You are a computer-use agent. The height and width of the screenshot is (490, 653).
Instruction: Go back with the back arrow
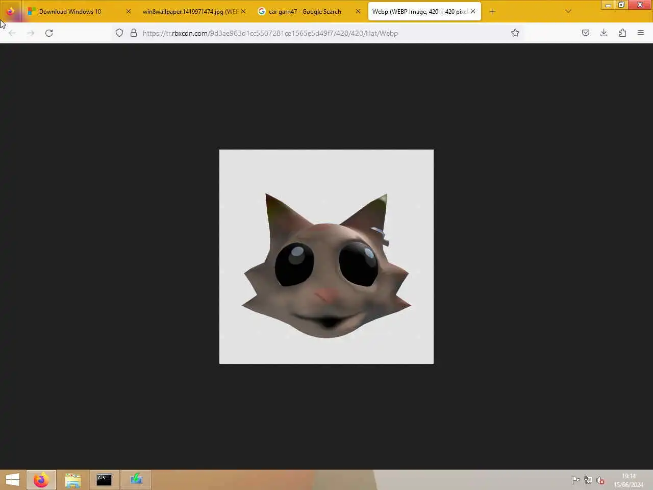tap(12, 33)
